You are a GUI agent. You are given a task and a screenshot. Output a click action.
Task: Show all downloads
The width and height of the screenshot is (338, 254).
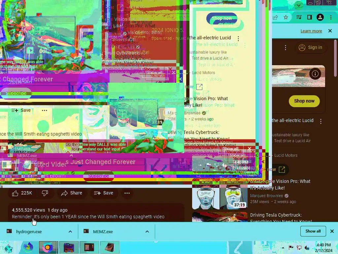click(313, 231)
